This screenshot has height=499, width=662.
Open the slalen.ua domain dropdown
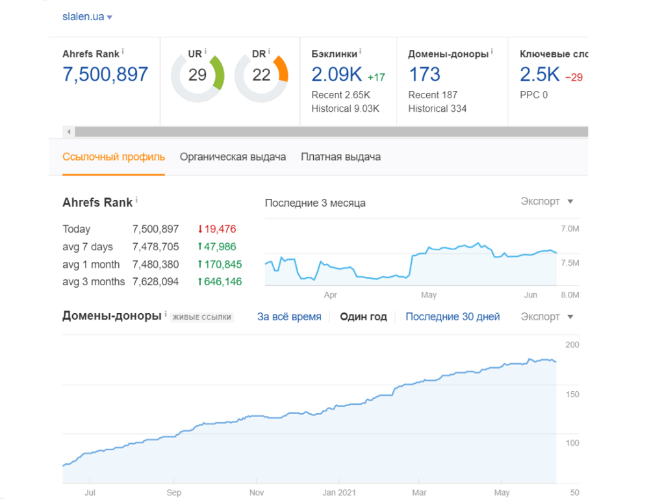pyautogui.click(x=87, y=17)
